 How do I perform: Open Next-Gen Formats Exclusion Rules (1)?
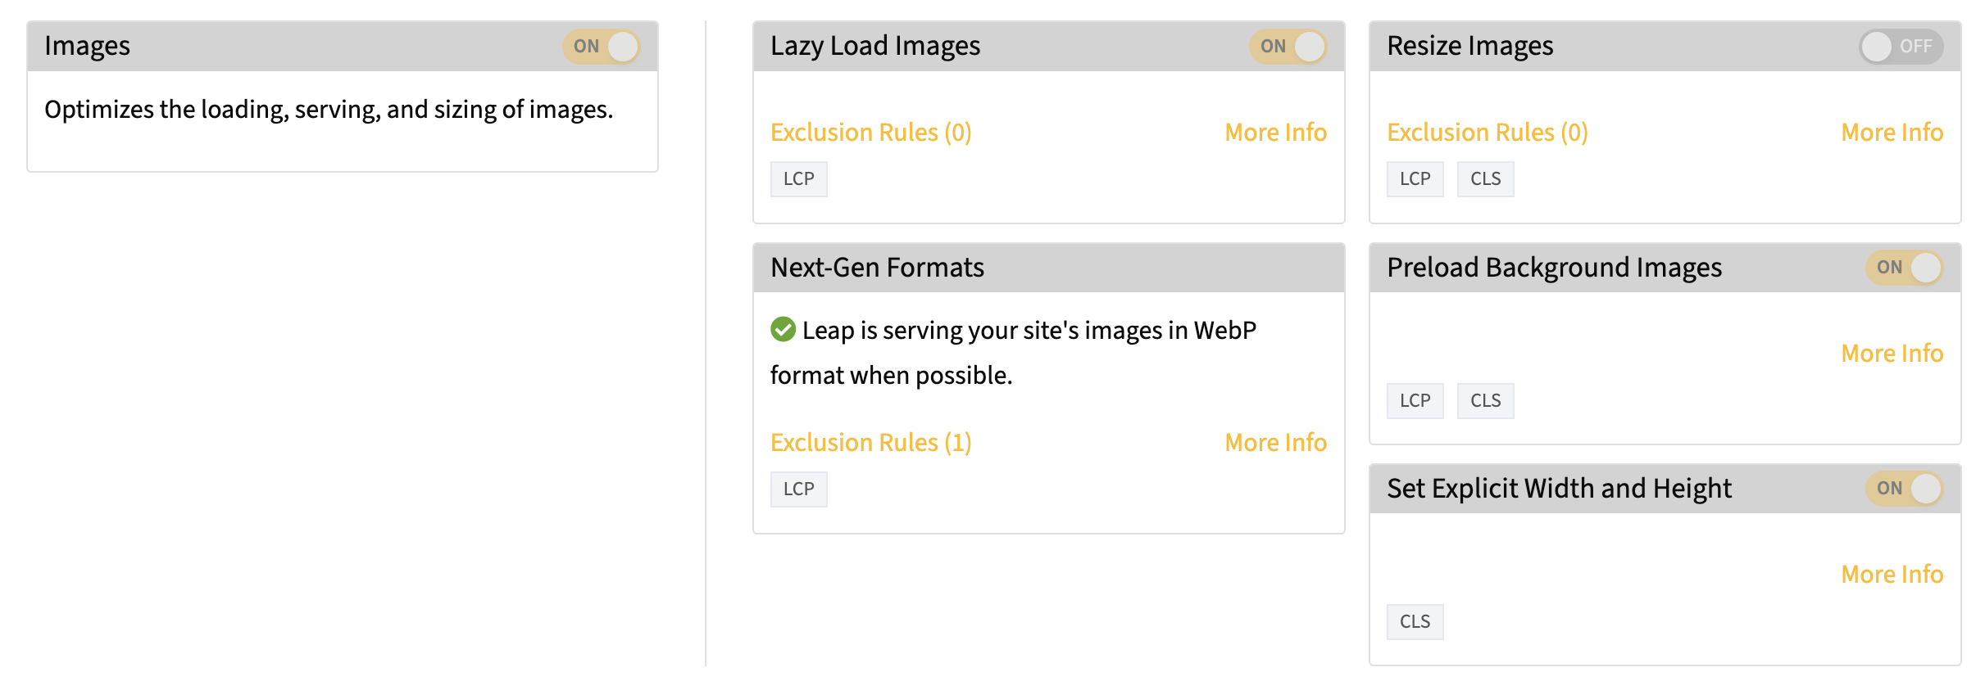click(870, 443)
